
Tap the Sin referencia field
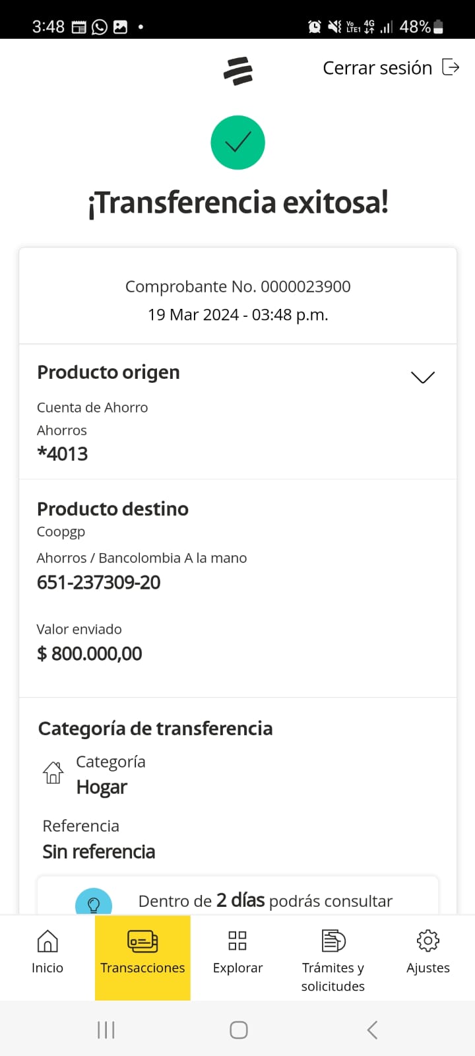(99, 851)
